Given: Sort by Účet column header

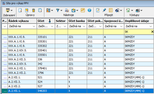Looking at the screenshot, I should tap(46, 21).
